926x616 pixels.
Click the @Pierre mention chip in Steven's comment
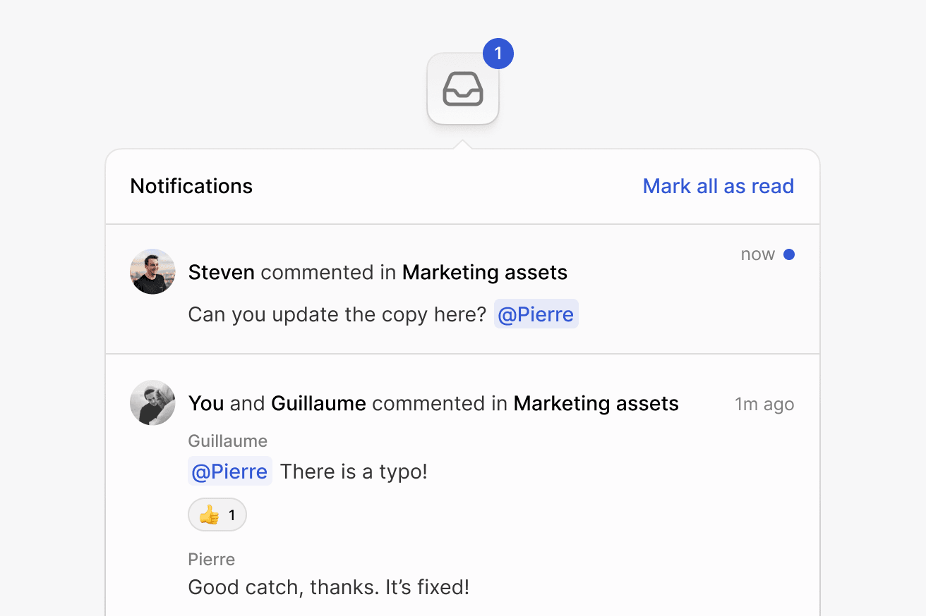536,314
